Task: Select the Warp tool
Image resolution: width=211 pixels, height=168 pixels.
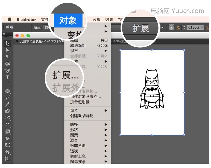Action: click(8, 138)
